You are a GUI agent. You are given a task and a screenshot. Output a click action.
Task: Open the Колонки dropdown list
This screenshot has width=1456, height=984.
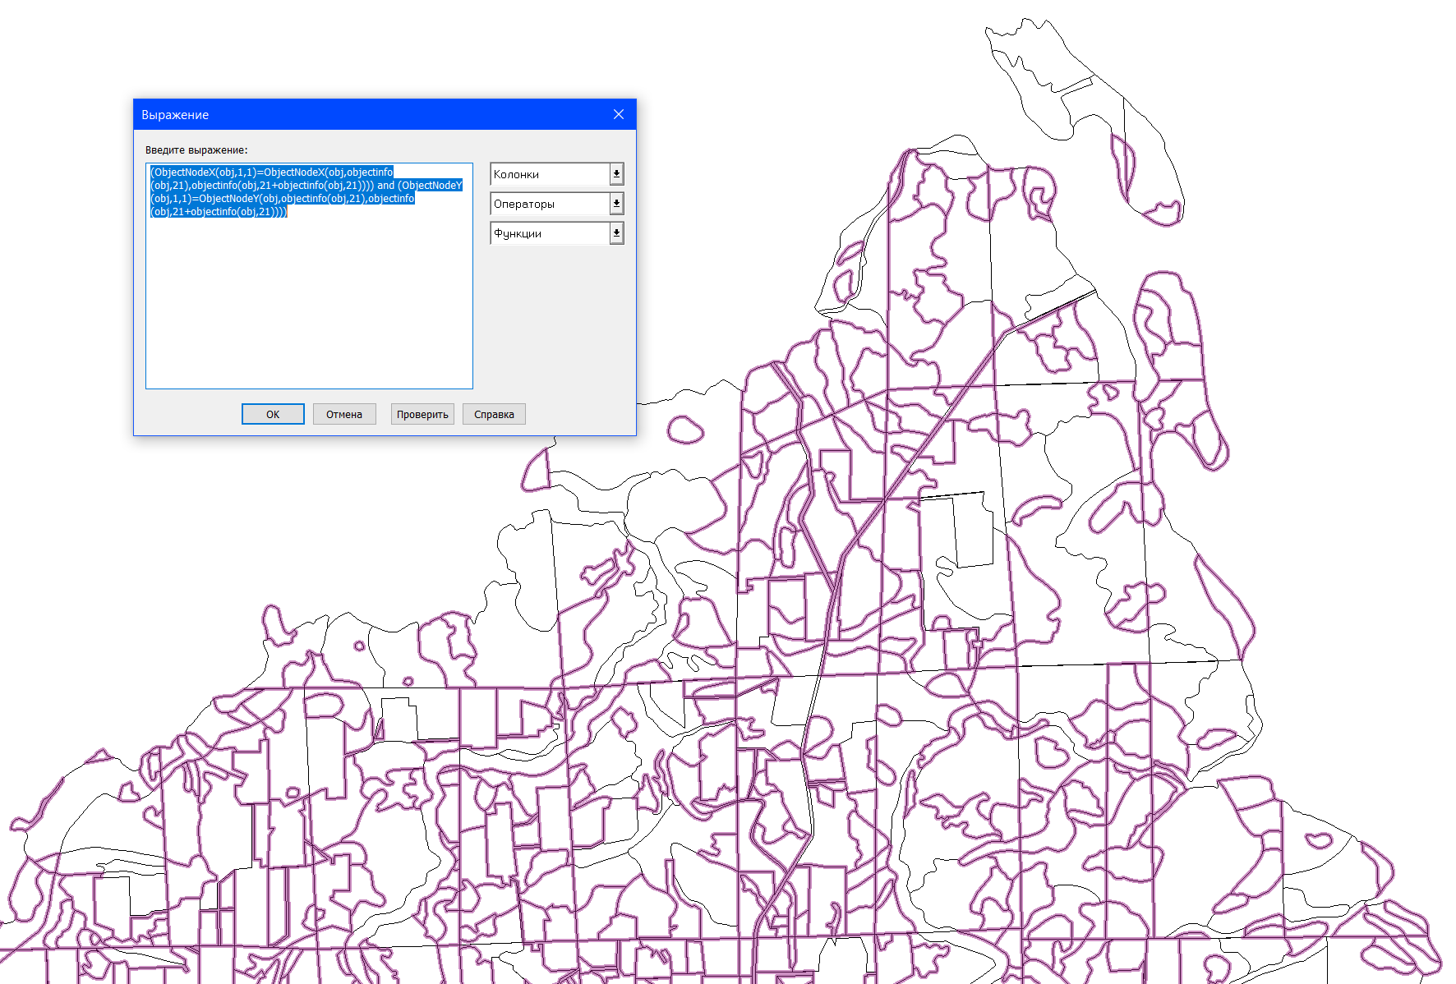click(x=557, y=174)
